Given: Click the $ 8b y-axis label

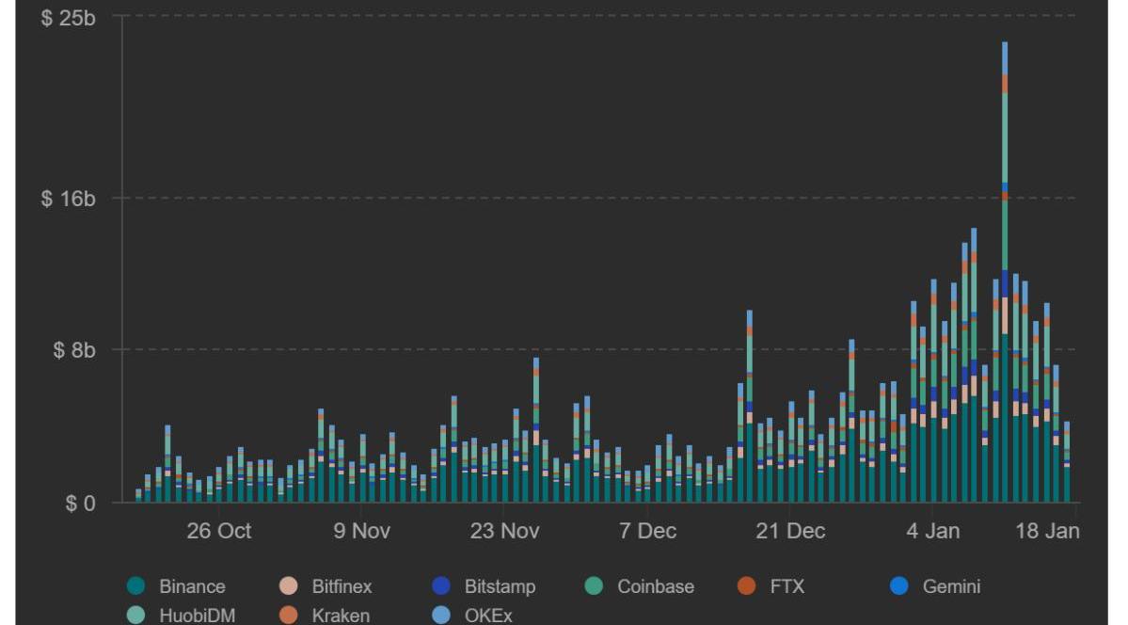Looking at the screenshot, I should (x=73, y=350).
